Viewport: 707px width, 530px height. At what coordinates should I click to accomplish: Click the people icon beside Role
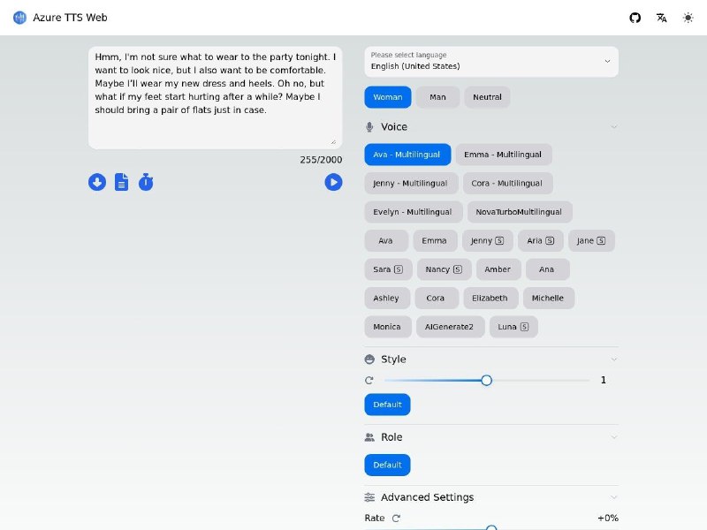369,437
